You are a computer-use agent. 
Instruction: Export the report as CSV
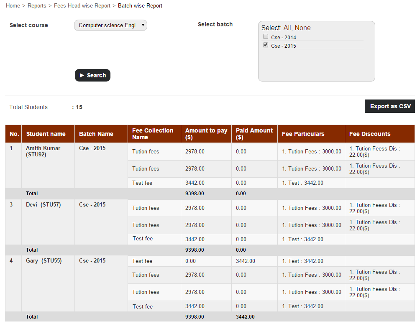[x=390, y=106]
